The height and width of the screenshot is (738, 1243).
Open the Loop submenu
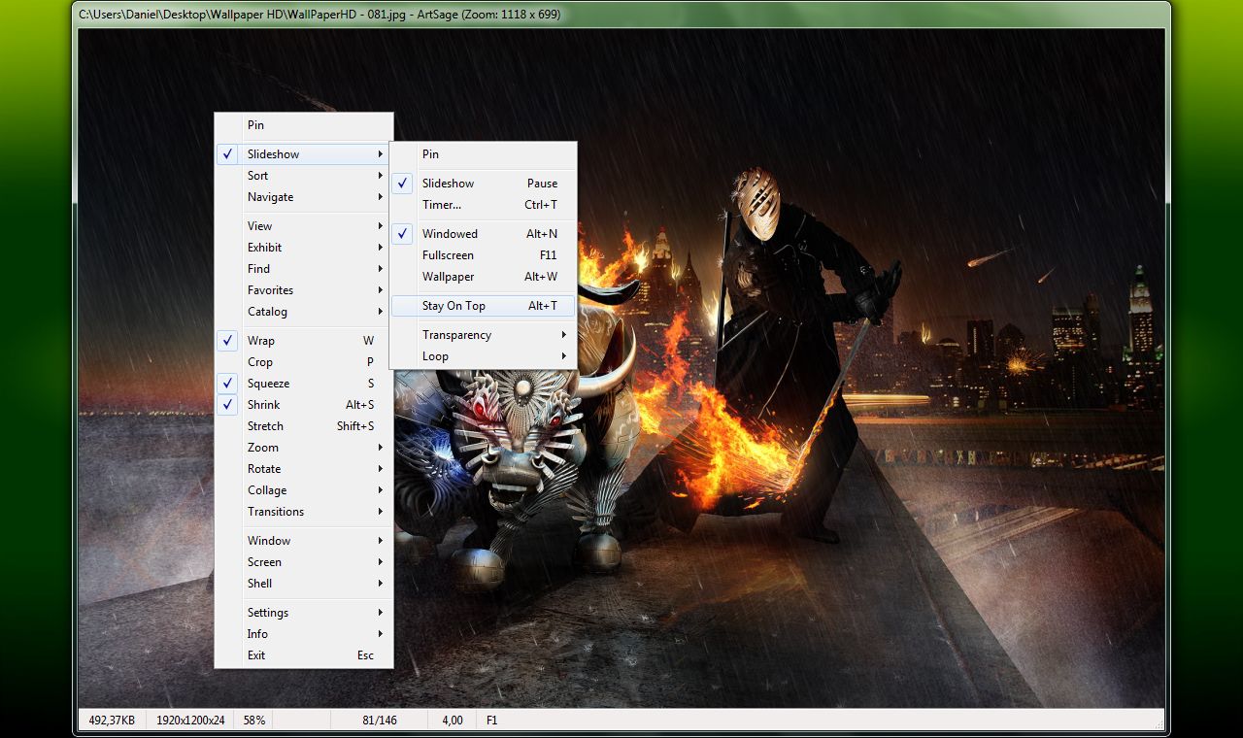tap(483, 356)
